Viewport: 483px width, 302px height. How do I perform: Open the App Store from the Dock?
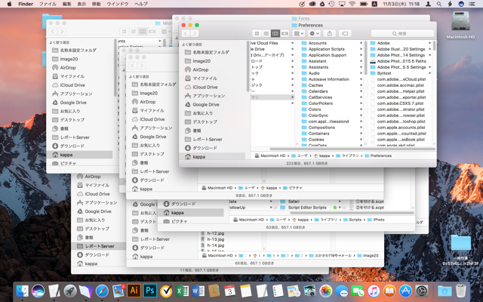pyautogui.click(x=406, y=291)
